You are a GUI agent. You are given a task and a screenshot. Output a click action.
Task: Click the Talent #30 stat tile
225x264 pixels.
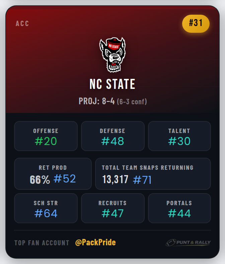[x=179, y=136]
